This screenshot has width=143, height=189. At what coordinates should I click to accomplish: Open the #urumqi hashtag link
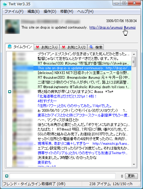pyautogui.click(x=130, y=27)
